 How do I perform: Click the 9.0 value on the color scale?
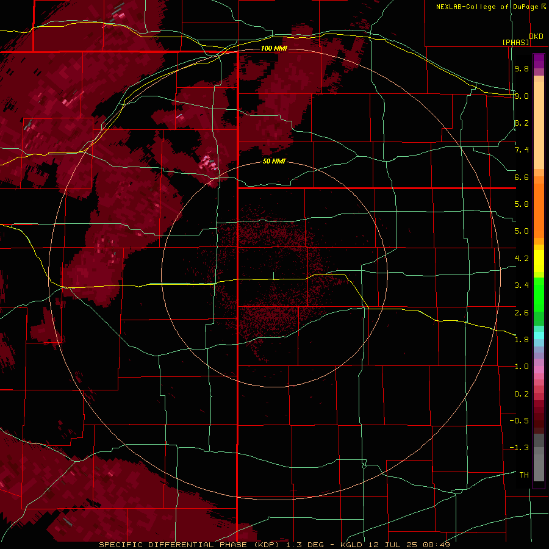tap(522, 96)
